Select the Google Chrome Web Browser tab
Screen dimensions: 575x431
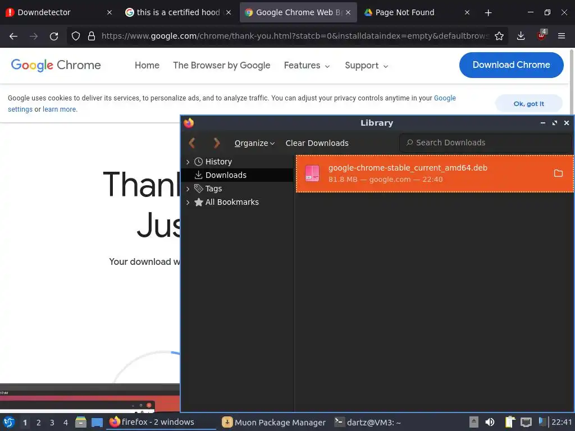(x=298, y=12)
